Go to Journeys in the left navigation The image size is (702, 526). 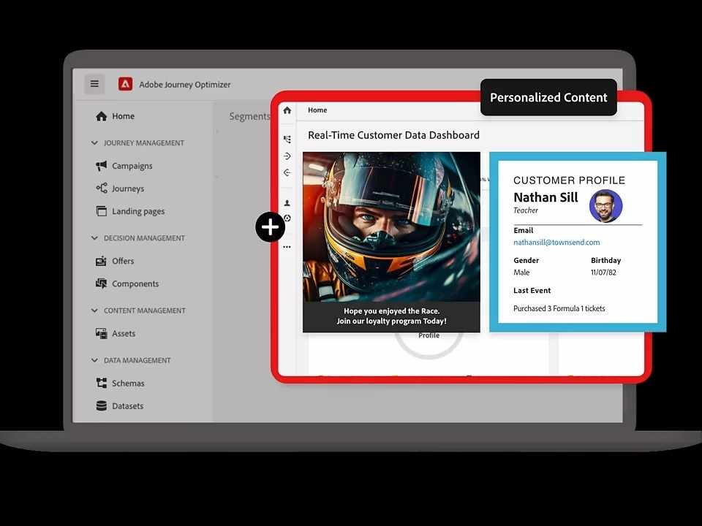[127, 188]
